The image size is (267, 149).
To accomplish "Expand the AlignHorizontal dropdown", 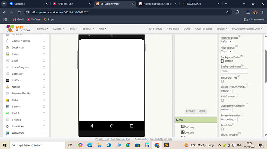I will coord(226,42).
